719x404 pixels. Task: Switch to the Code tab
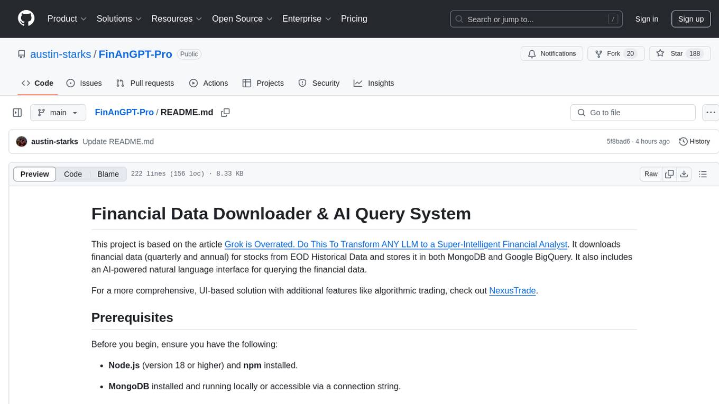click(37, 83)
